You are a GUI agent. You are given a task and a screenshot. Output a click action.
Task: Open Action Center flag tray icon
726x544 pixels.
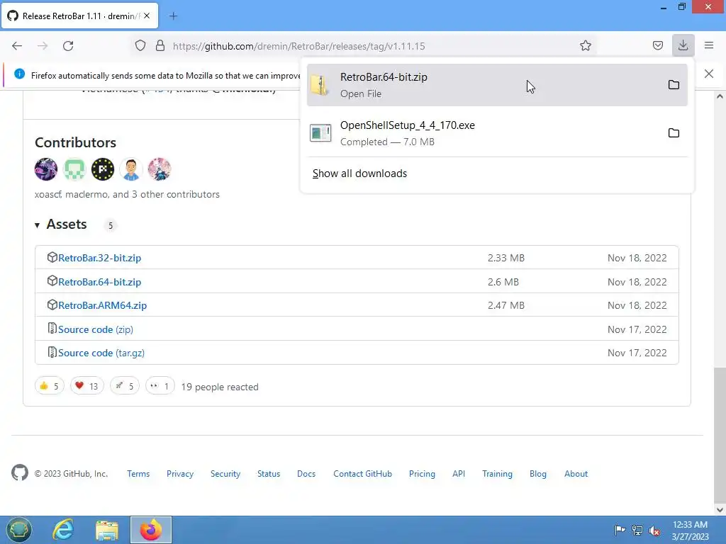(x=620, y=530)
